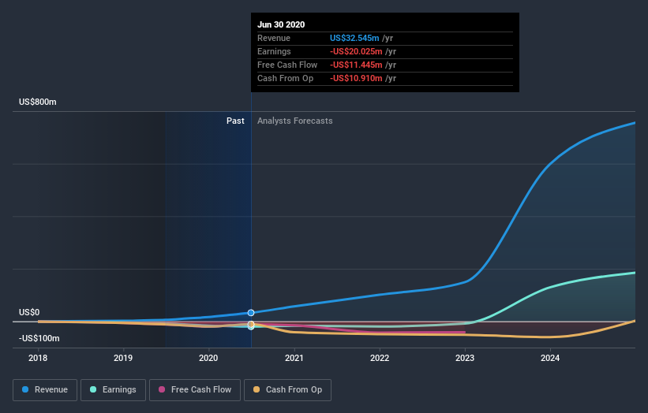Click the 2018 x-axis label
Image resolution: width=648 pixels, height=413 pixels.
pyautogui.click(x=38, y=358)
